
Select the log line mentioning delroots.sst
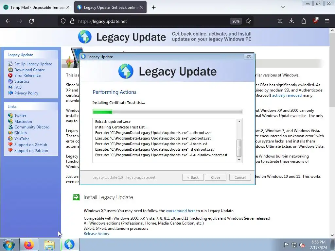point(154,149)
